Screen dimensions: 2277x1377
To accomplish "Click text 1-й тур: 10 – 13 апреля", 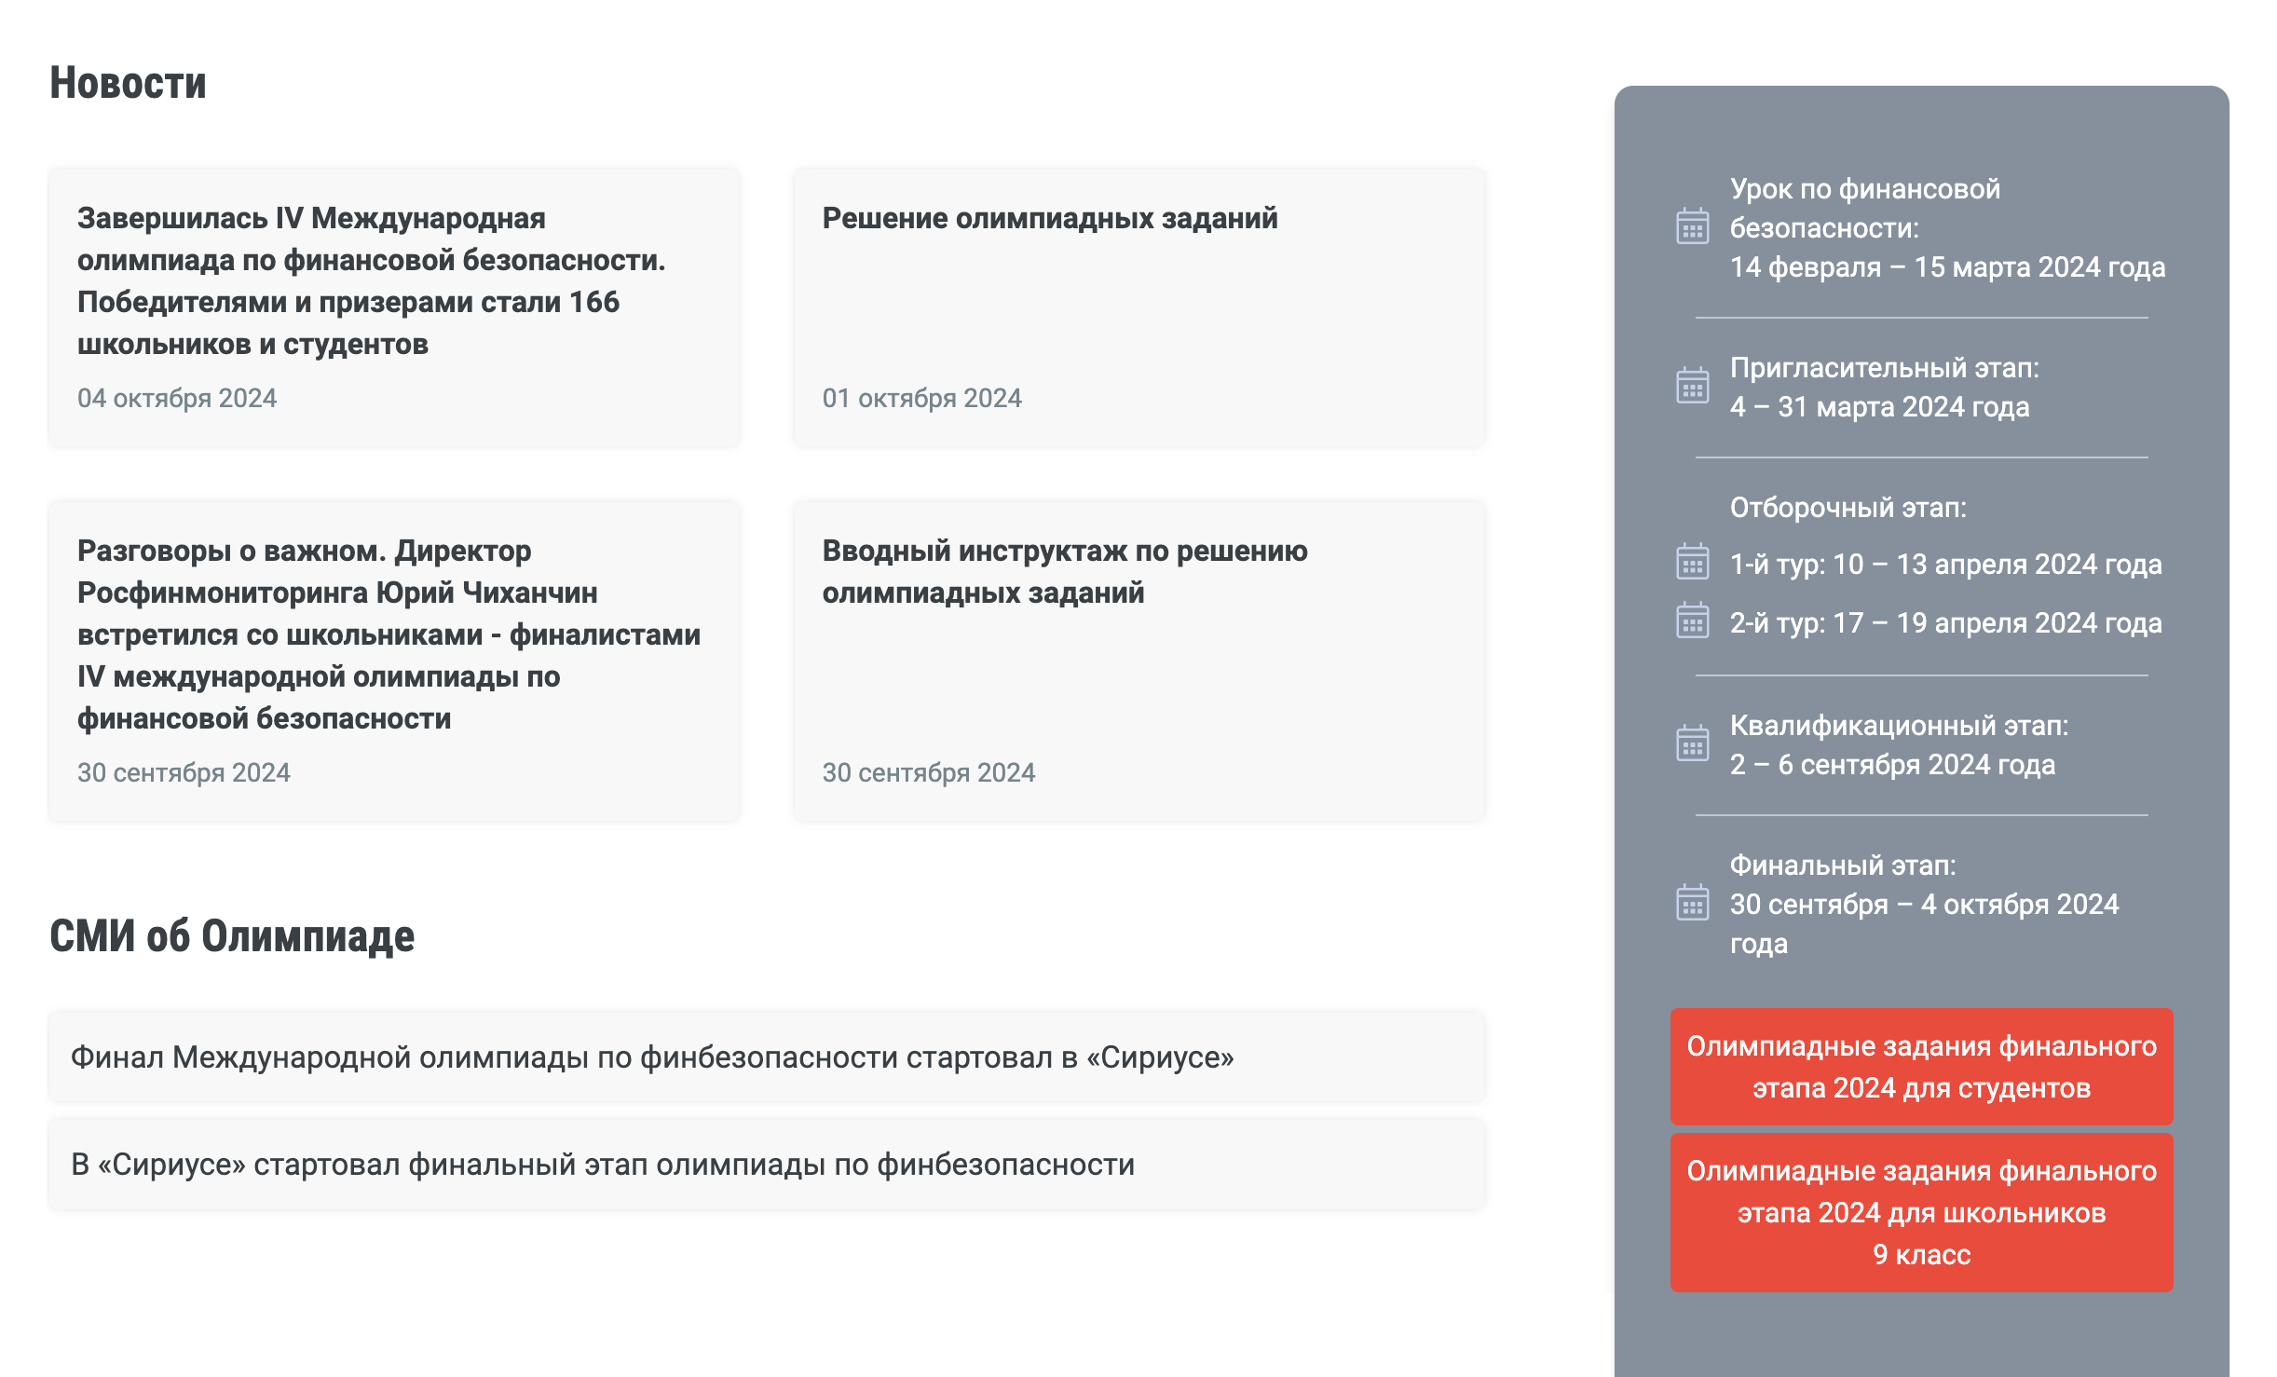I will (1945, 565).
